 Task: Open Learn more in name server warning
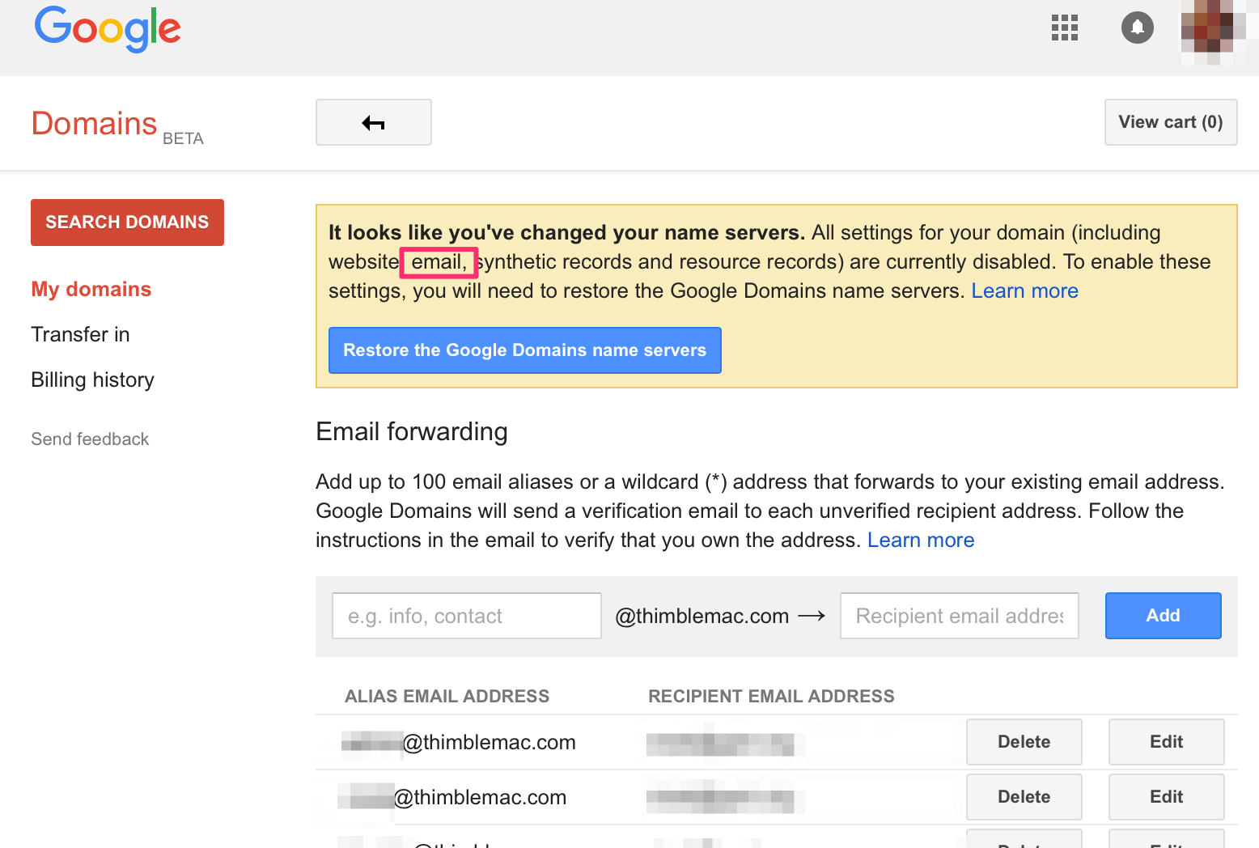(1024, 290)
